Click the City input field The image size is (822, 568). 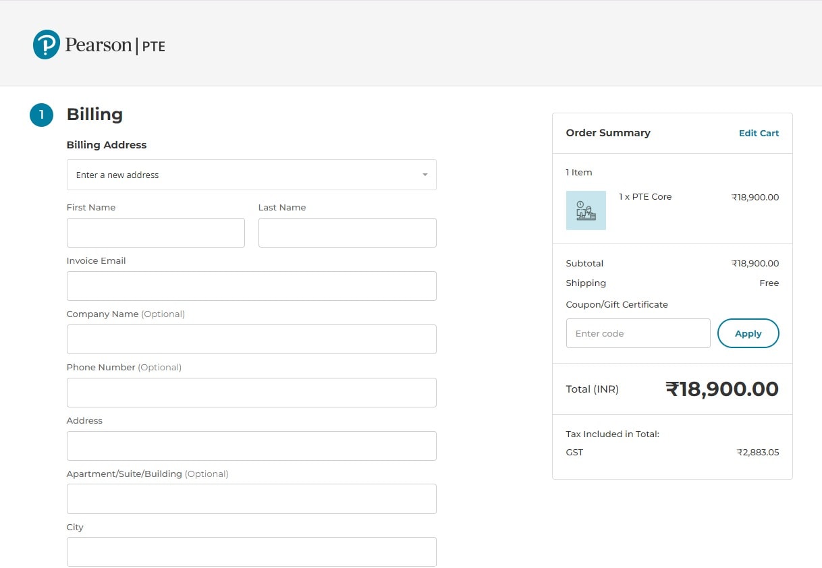(251, 552)
